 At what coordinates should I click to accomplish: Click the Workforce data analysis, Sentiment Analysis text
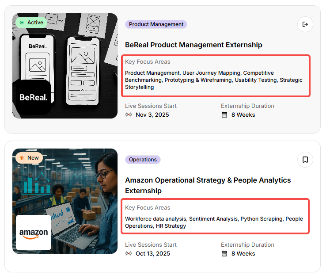(x=214, y=222)
